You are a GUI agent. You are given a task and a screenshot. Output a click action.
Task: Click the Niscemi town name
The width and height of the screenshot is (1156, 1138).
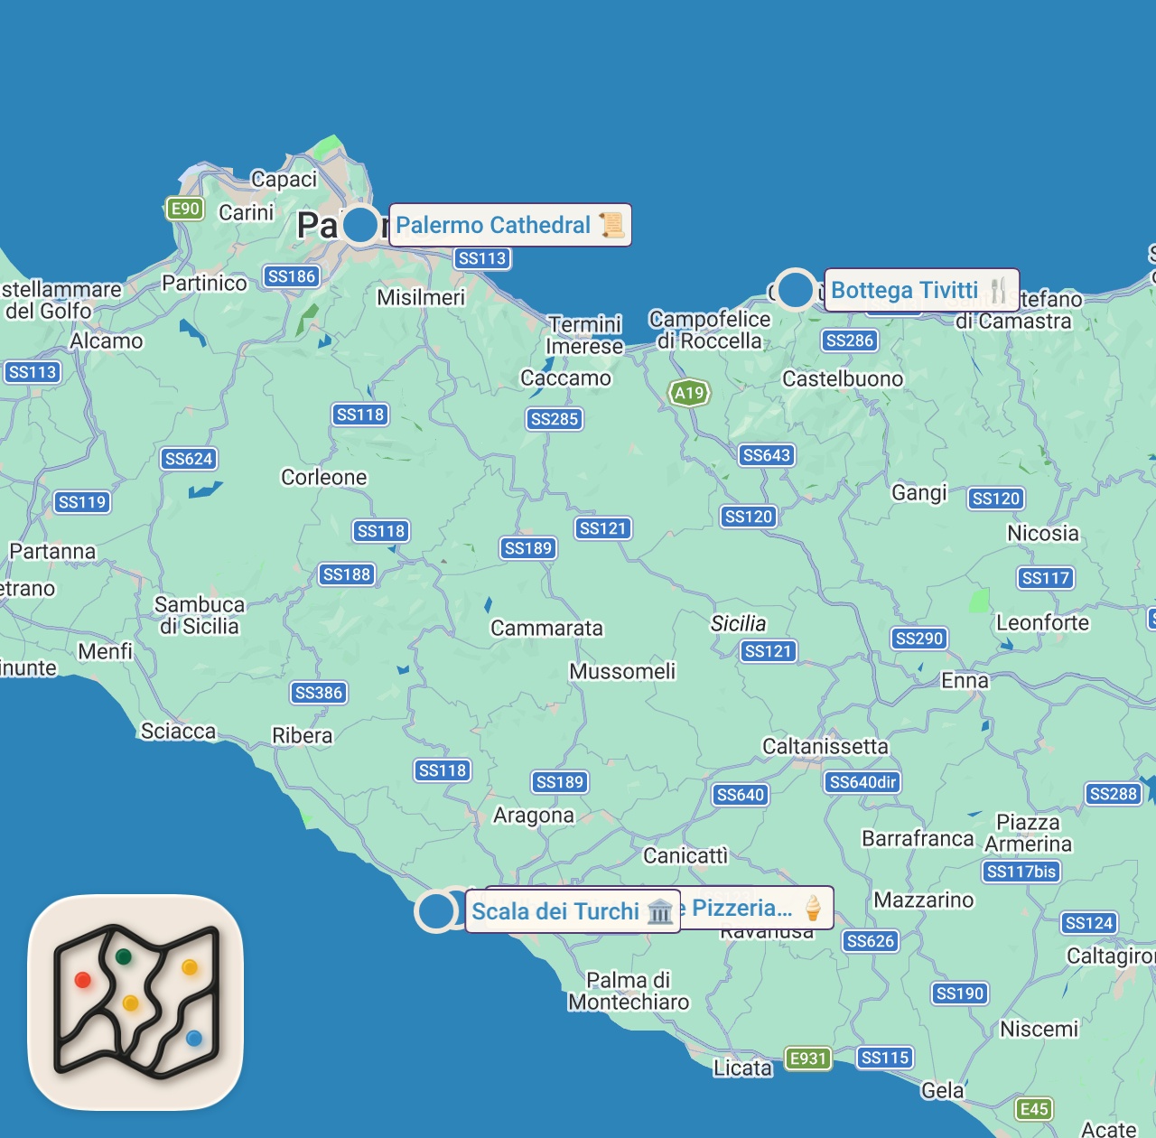pos(1039,1029)
